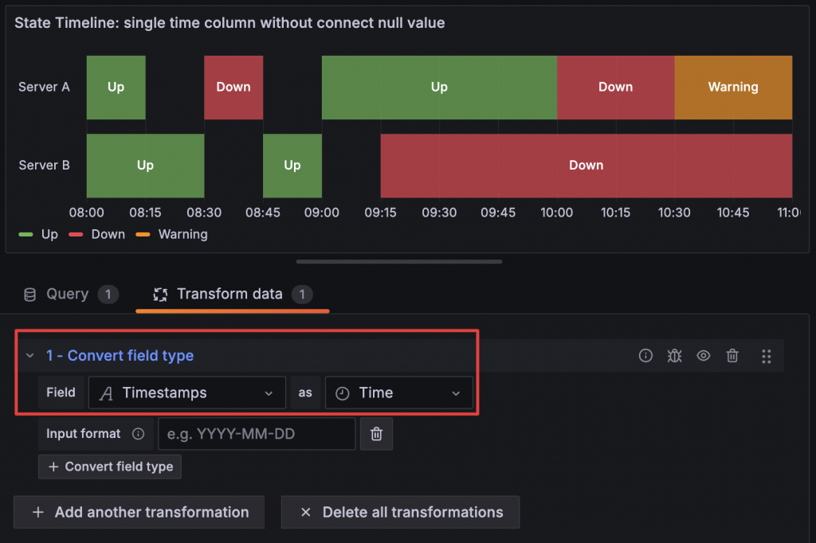
Task: Open the Timestamps field dropdown
Action: (x=186, y=393)
